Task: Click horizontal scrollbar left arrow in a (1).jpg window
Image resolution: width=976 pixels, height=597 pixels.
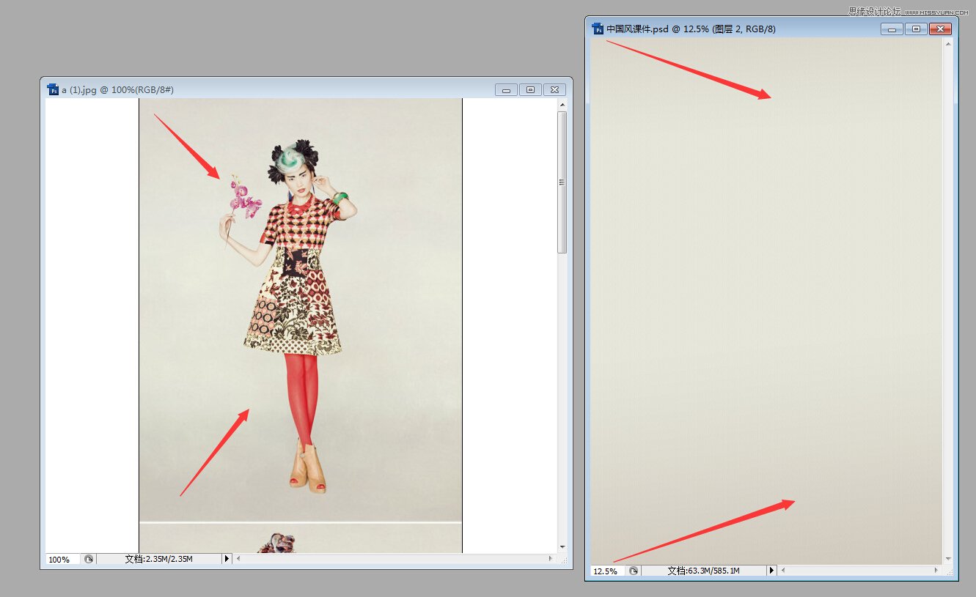Action: [x=238, y=559]
